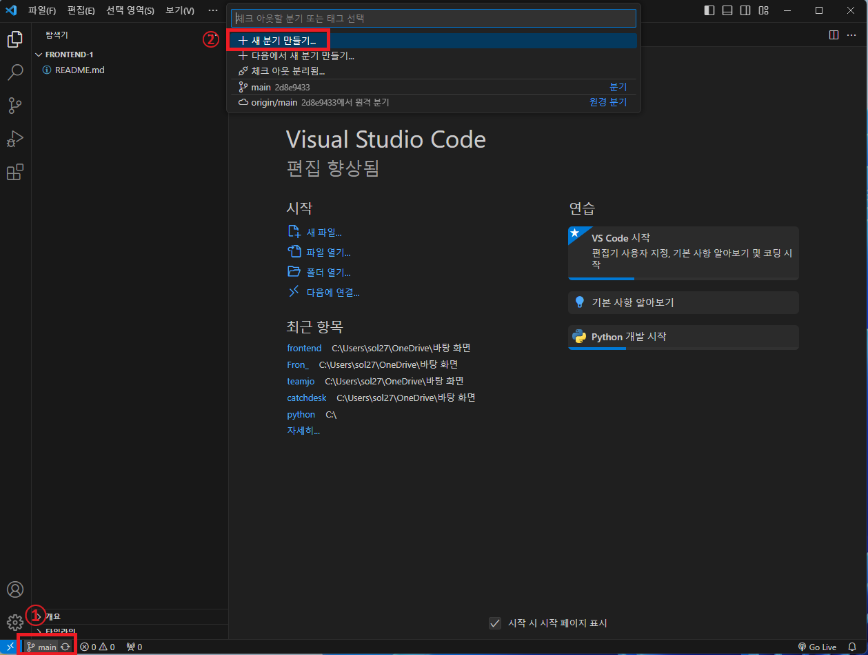The height and width of the screenshot is (655, 868).
Task: Open the Accounts icon in activity bar
Action: [14, 589]
